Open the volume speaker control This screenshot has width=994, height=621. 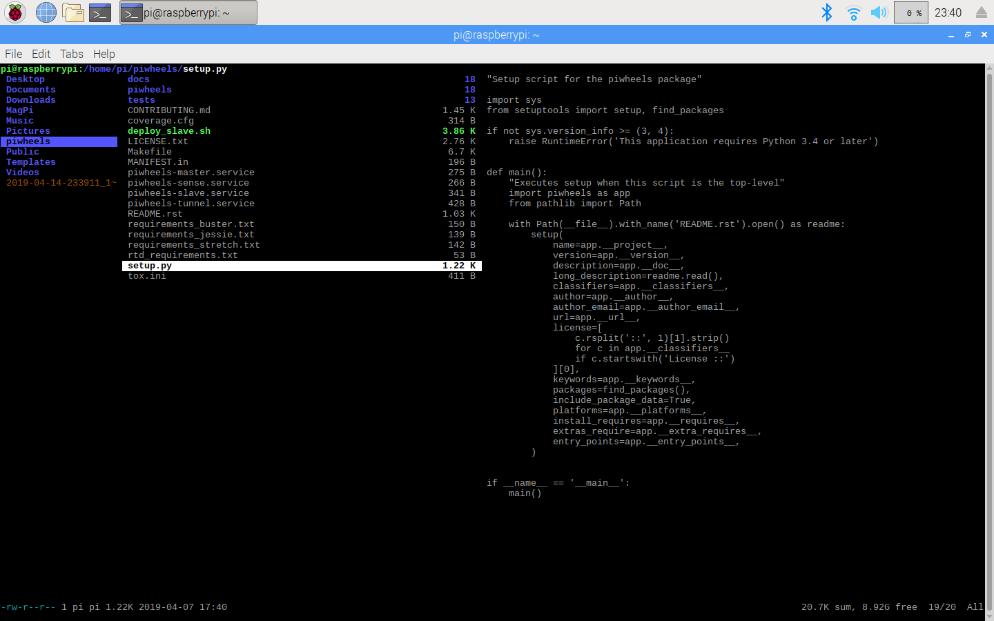click(x=879, y=12)
